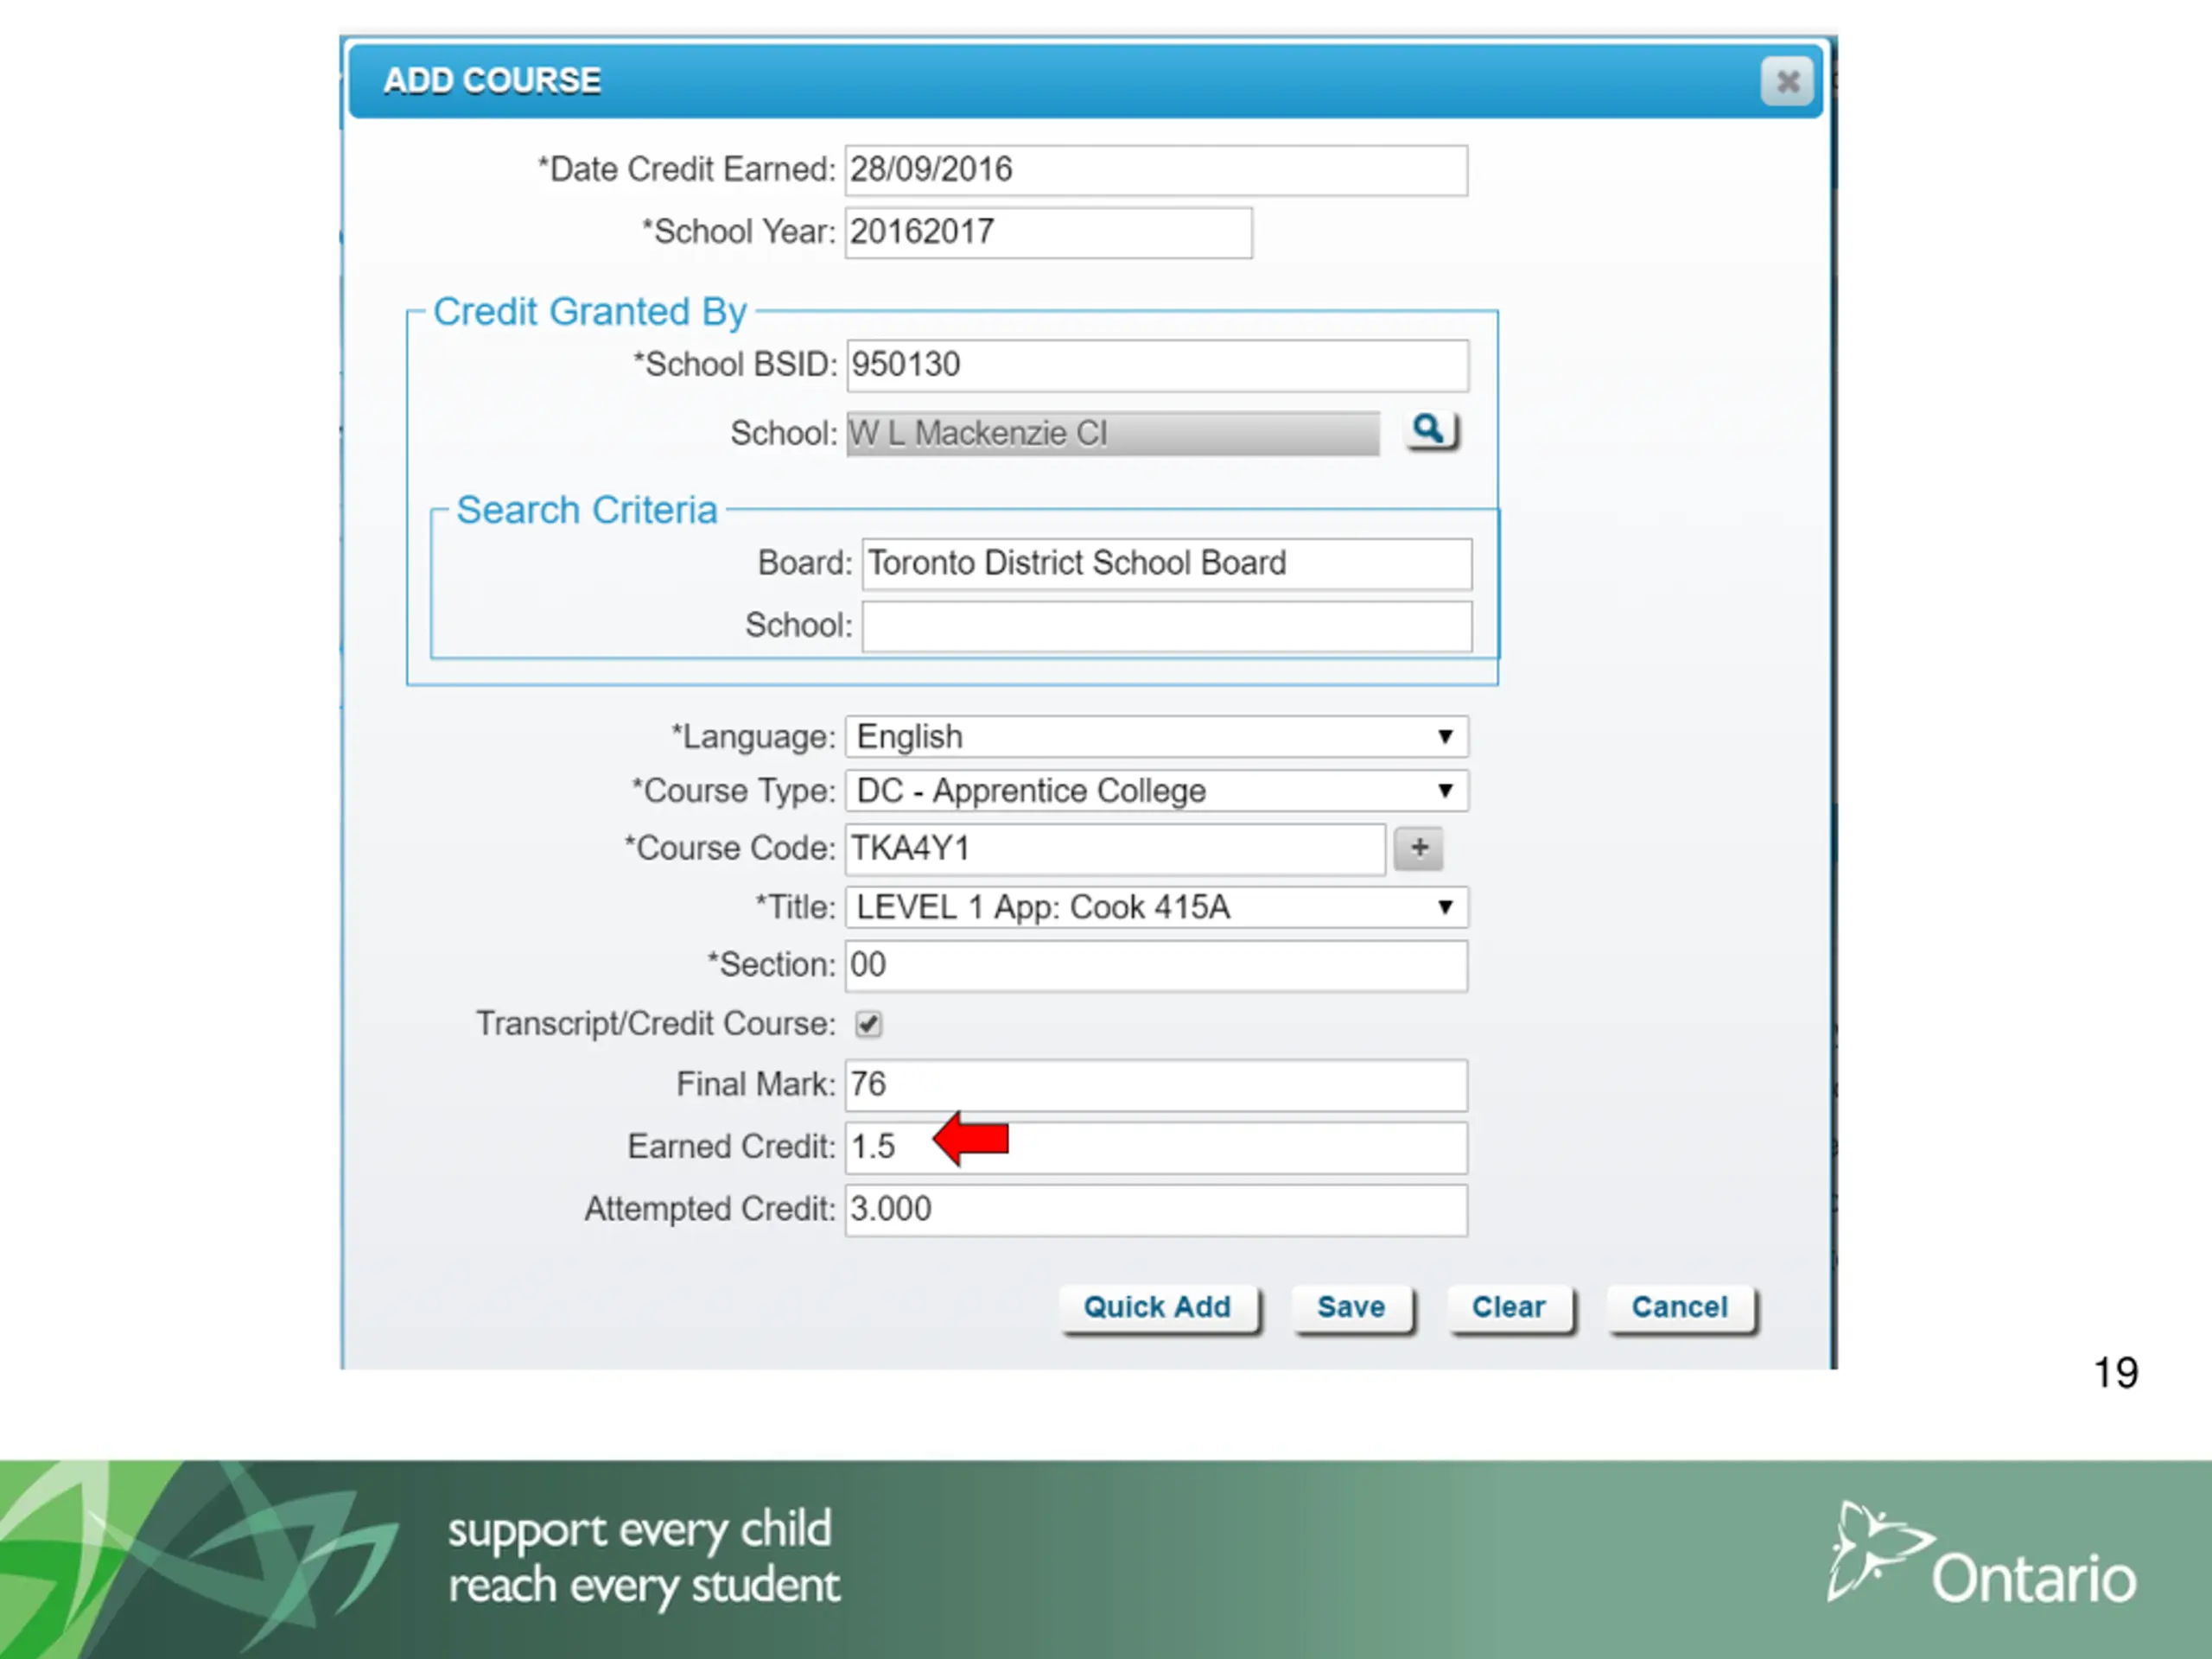Click the Board field in Search Criteria

(x=1166, y=564)
